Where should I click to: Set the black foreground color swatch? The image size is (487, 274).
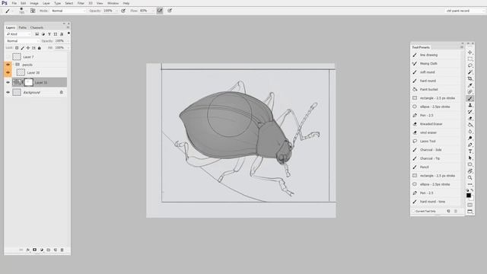[469, 196]
